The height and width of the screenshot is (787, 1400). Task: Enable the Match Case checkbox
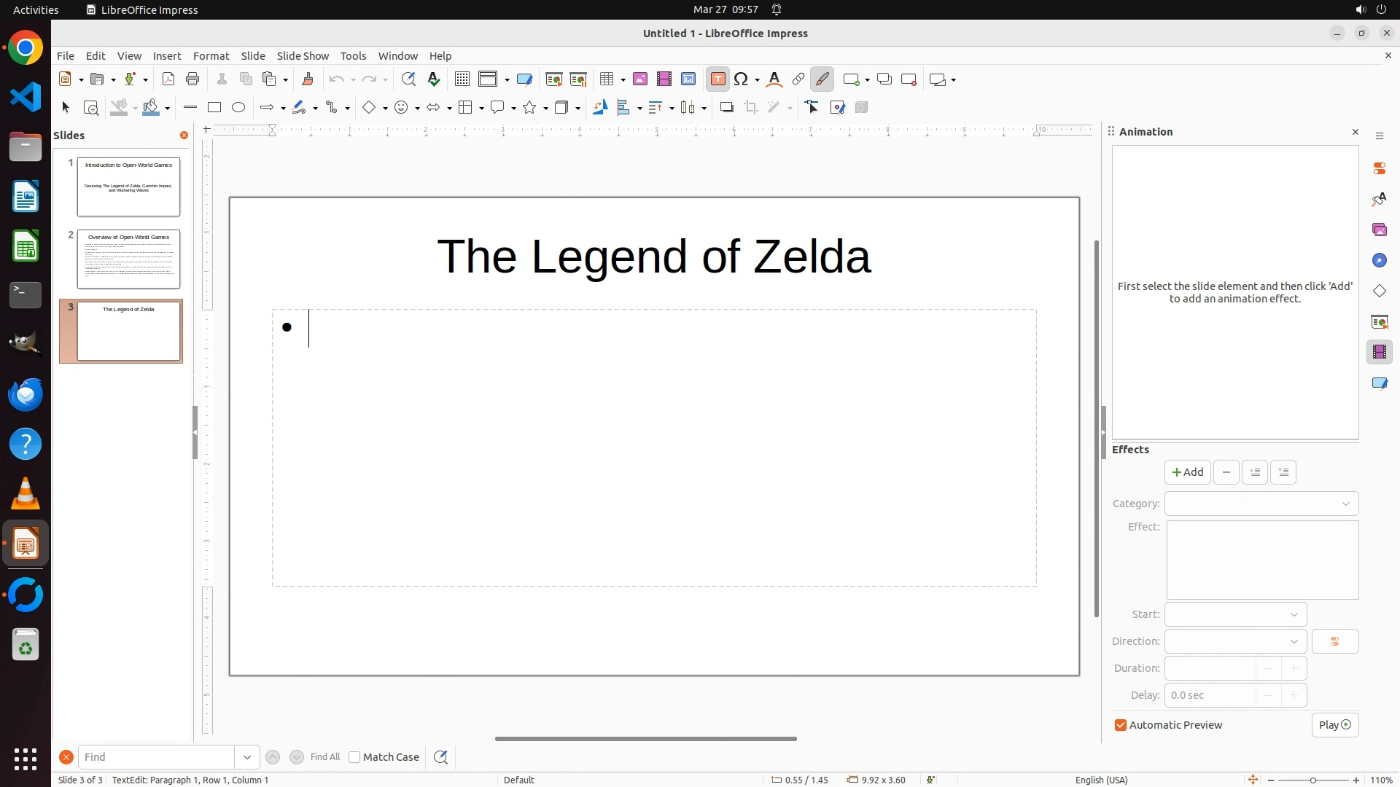(354, 757)
